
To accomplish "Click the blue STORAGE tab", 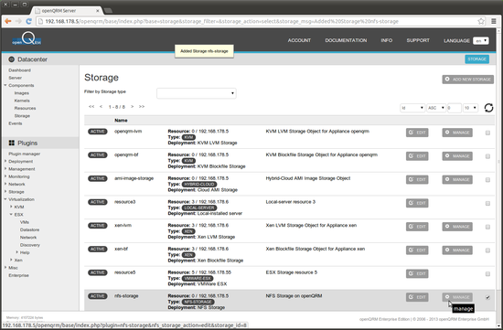I will (x=476, y=59).
